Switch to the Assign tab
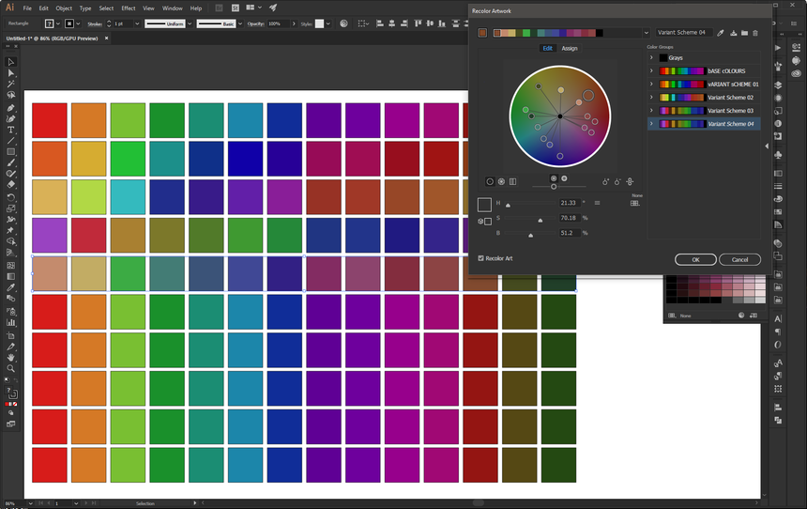 [x=570, y=48]
